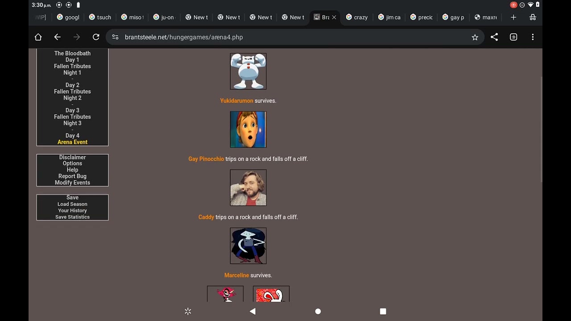The height and width of the screenshot is (321, 571).
Task: Open Chrome three-dot menu
Action: [x=533, y=37]
